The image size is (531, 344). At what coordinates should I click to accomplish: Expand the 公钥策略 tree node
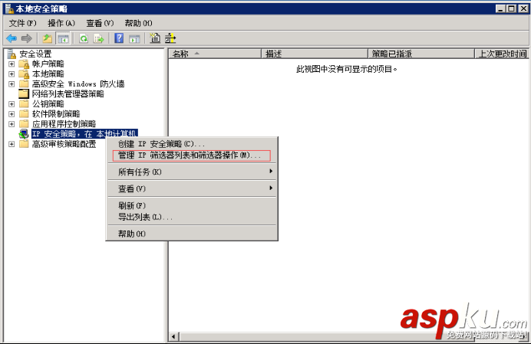tap(12, 104)
